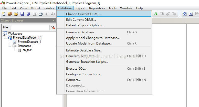Click the disabled Connection Information... entry
The image size is (199, 107).
104,91
